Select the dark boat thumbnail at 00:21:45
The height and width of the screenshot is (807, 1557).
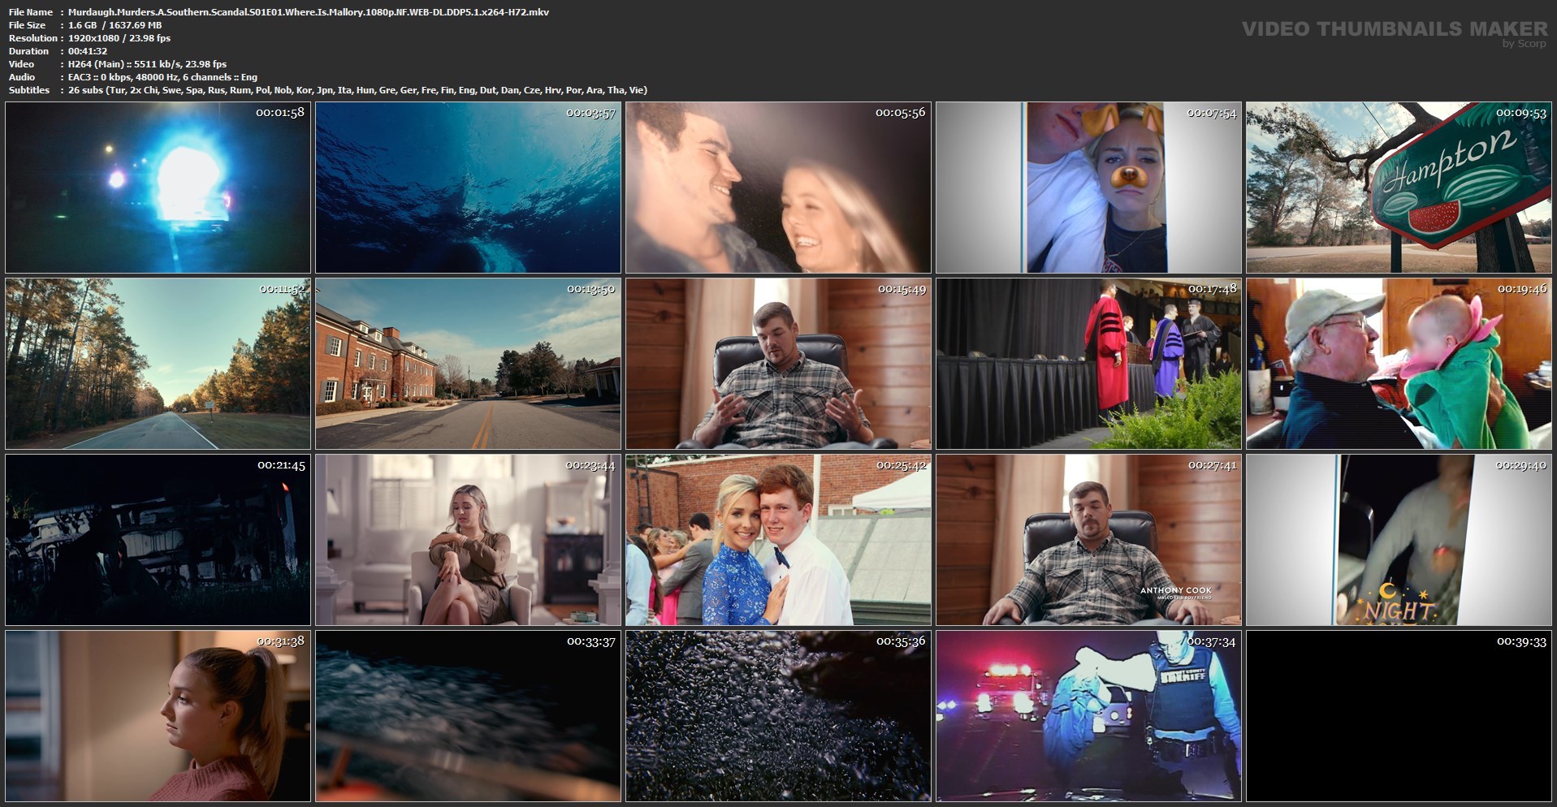[x=158, y=540]
